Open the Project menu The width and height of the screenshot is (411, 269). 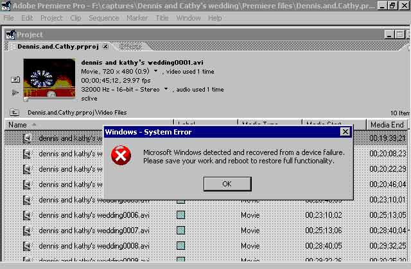pos(51,18)
